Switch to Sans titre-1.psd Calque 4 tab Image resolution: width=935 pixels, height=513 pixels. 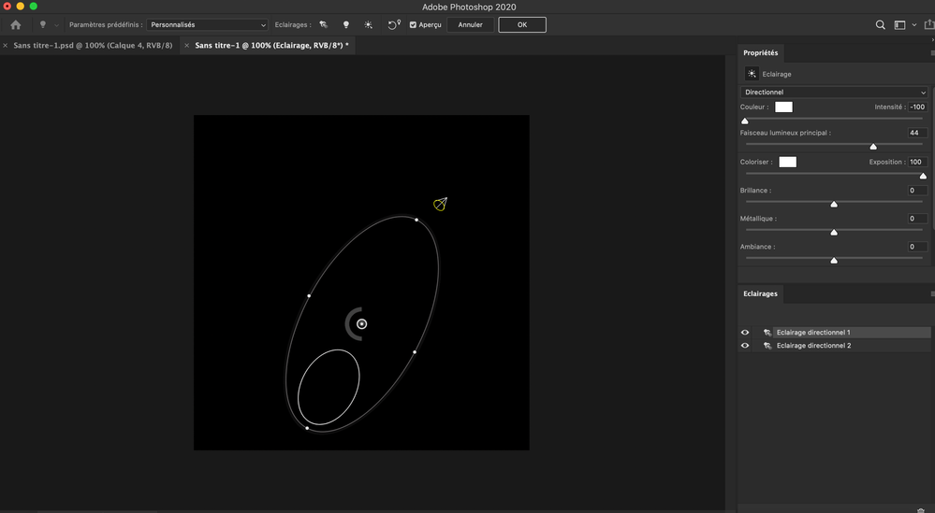coord(93,45)
